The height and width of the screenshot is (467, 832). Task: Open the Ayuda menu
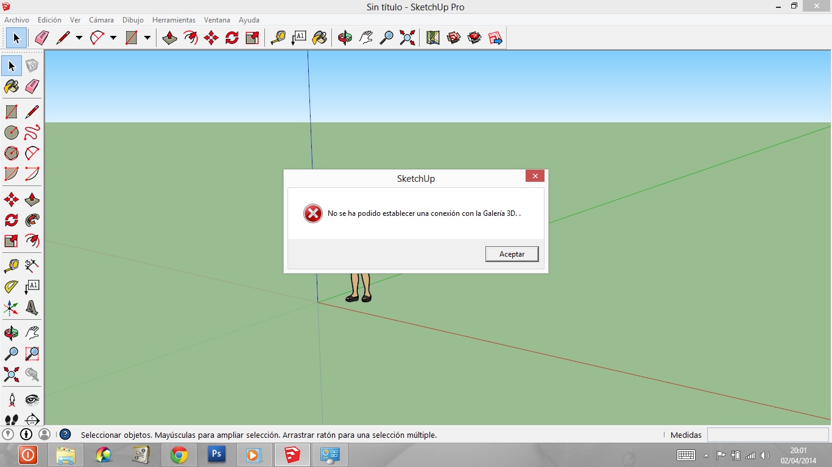249,20
